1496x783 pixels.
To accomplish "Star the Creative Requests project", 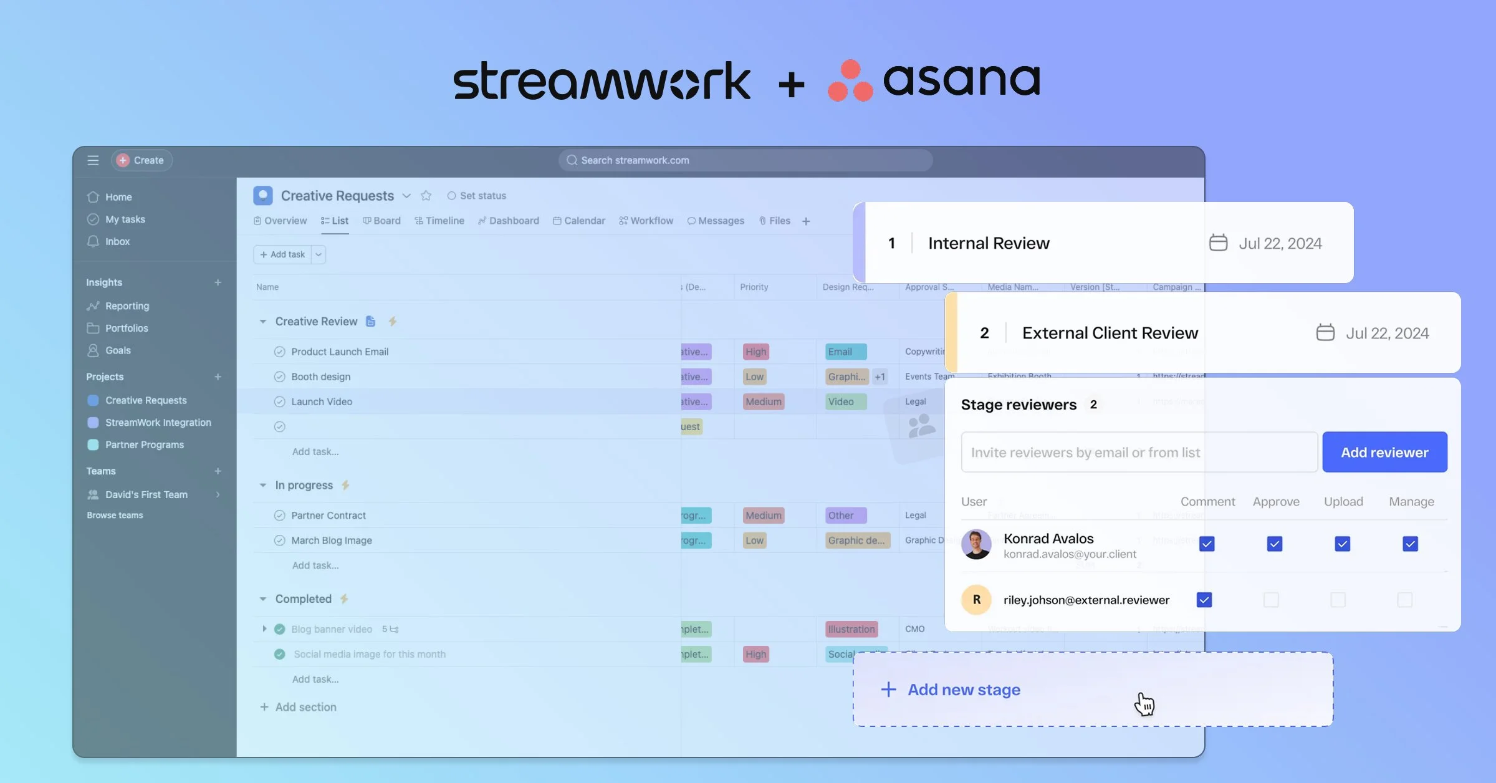I will tap(426, 195).
